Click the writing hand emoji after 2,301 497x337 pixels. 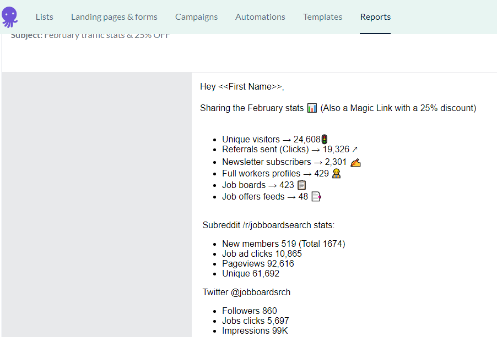click(355, 162)
